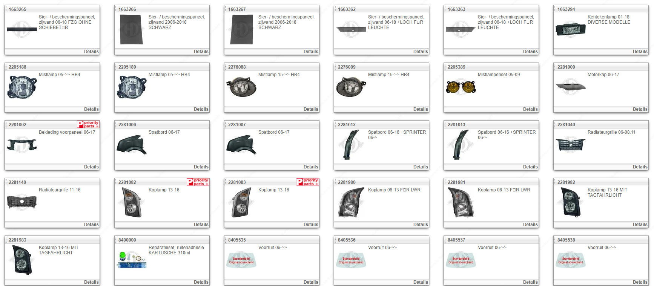Click priority parts badge on item 2281002
The image size is (654, 286).
pos(88,124)
